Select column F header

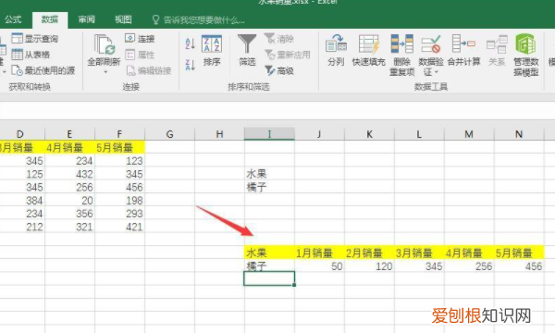[x=119, y=134]
